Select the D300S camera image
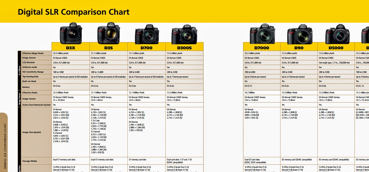The image size is (369, 172). pos(184,34)
